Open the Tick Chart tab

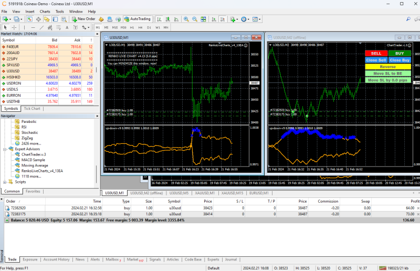32,109
